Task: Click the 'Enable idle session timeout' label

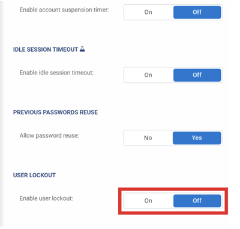Action: (56, 73)
